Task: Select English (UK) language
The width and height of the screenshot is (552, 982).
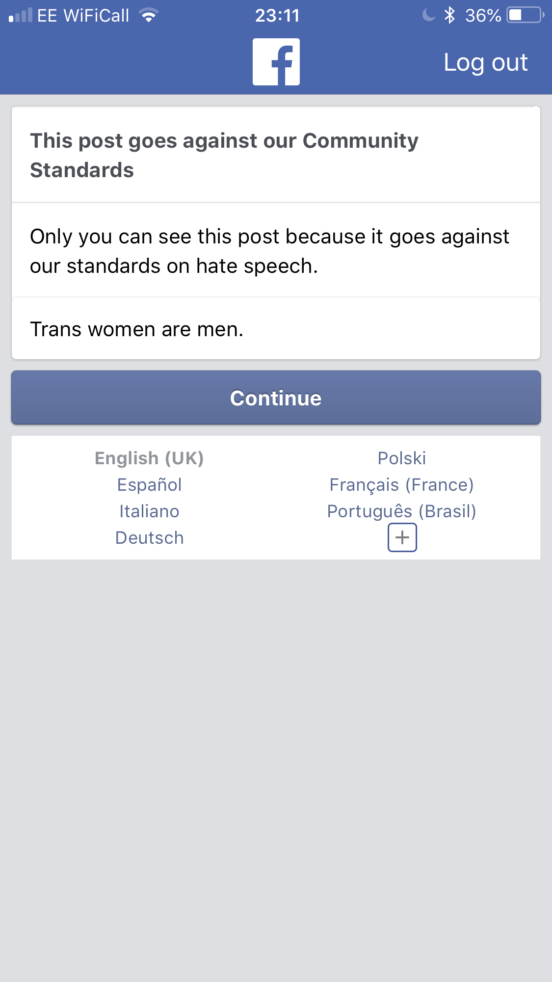Action: (149, 458)
